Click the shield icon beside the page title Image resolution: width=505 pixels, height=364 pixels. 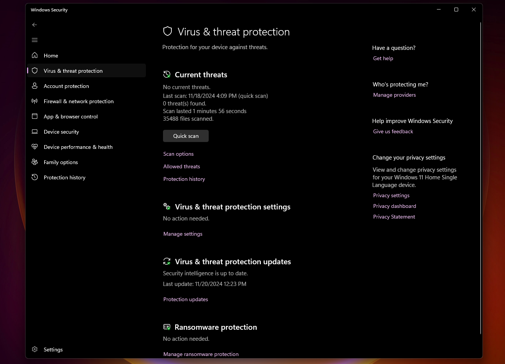[168, 31]
